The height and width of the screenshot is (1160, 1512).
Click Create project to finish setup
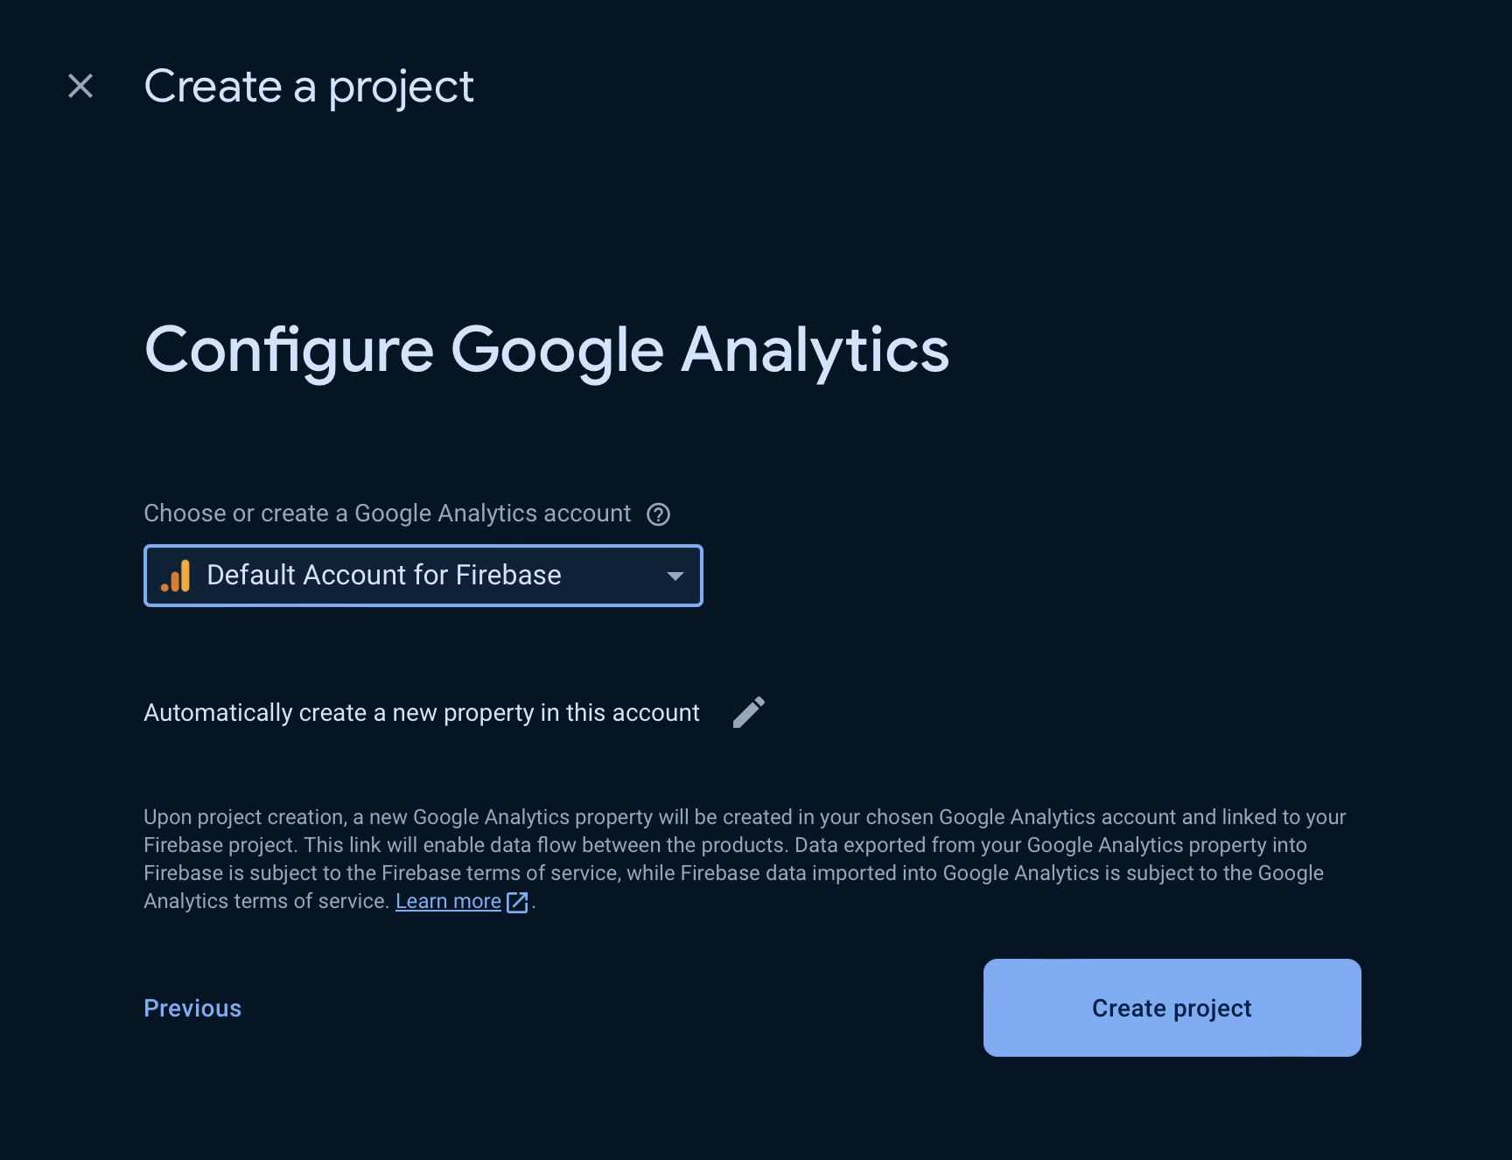click(1172, 1008)
